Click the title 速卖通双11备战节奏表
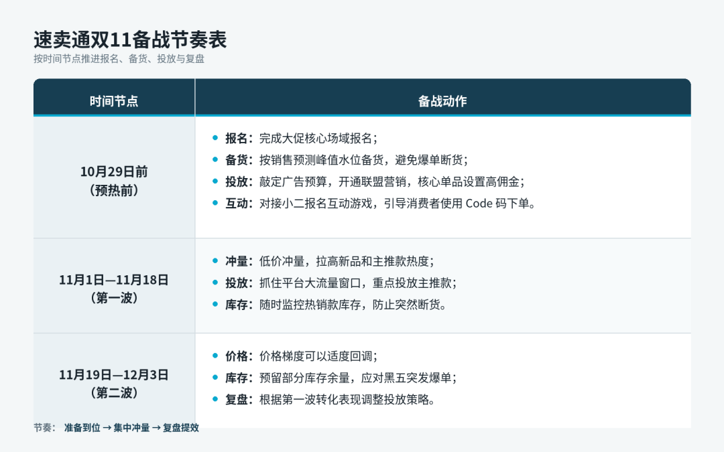 (130, 40)
